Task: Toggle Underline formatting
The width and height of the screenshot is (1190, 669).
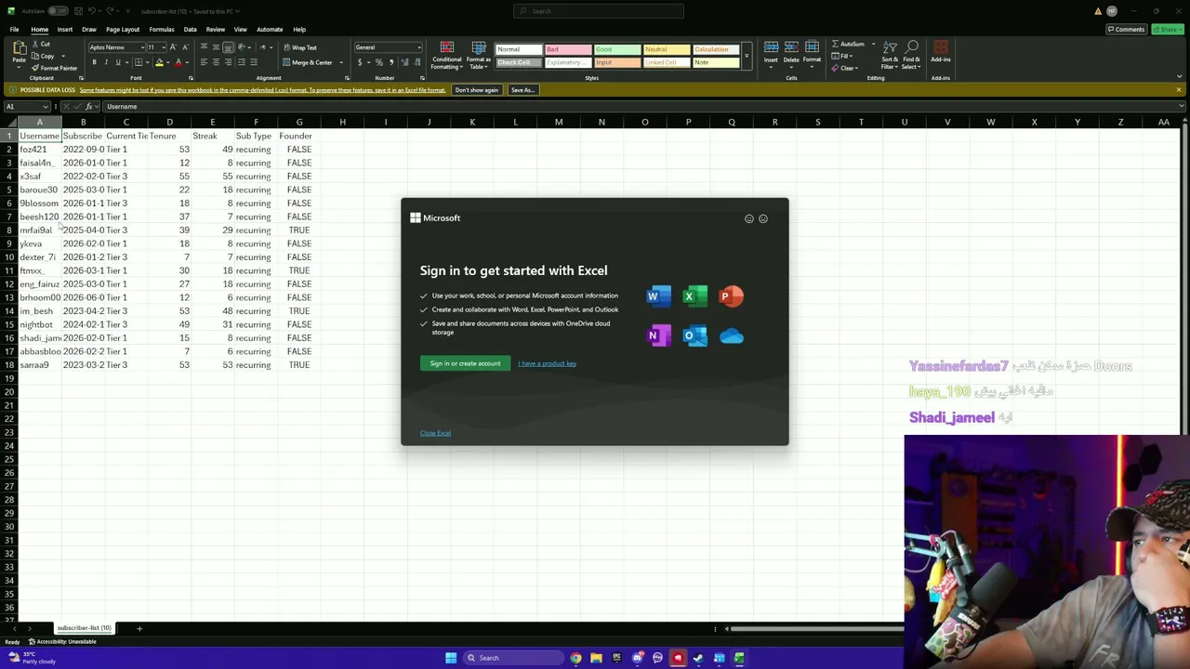Action: [118, 62]
